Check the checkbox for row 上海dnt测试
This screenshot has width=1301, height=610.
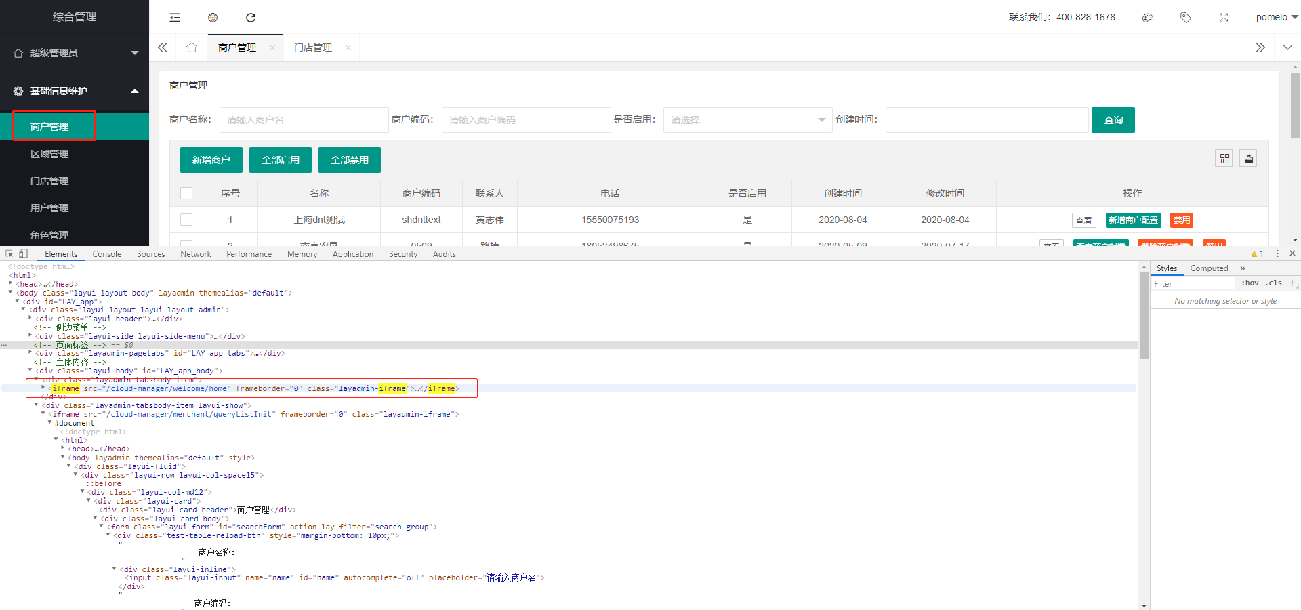click(x=186, y=220)
